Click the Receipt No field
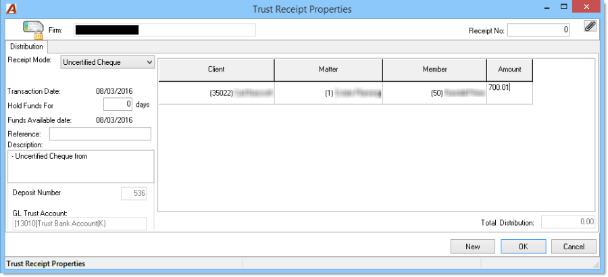The image size is (608, 277). [538, 30]
